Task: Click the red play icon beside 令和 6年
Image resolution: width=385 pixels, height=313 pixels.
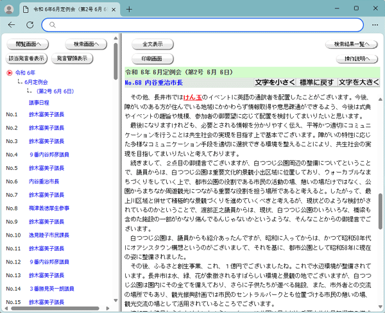Action: [x=10, y=72]
